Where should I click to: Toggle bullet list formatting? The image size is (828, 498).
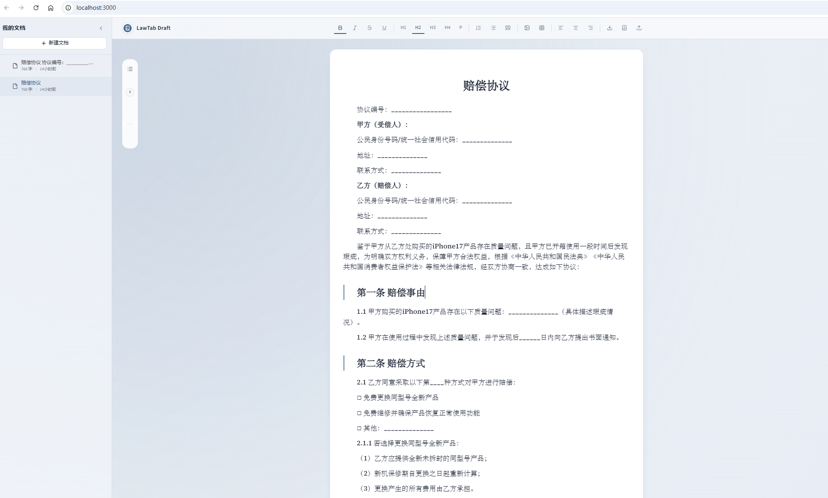tap(493, 28)
